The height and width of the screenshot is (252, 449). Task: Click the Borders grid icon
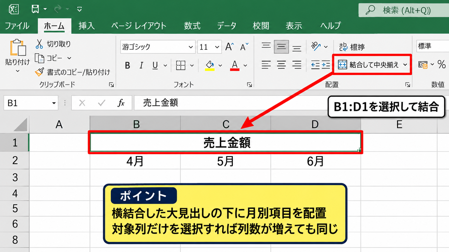[181, 65]
